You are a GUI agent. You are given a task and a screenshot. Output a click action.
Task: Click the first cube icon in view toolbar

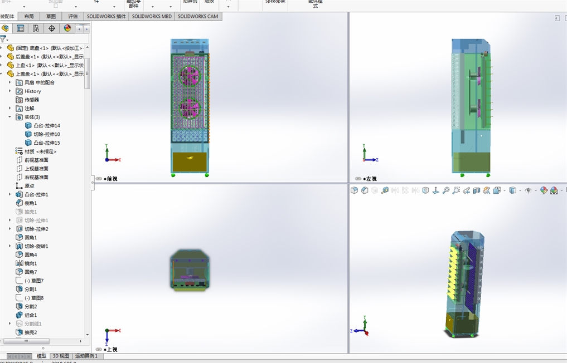[x=354, y=190]
